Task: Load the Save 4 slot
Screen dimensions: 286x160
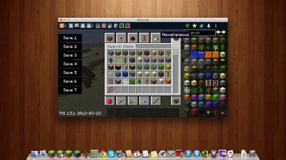Action: pyautogui.click(x=70, y=64)
